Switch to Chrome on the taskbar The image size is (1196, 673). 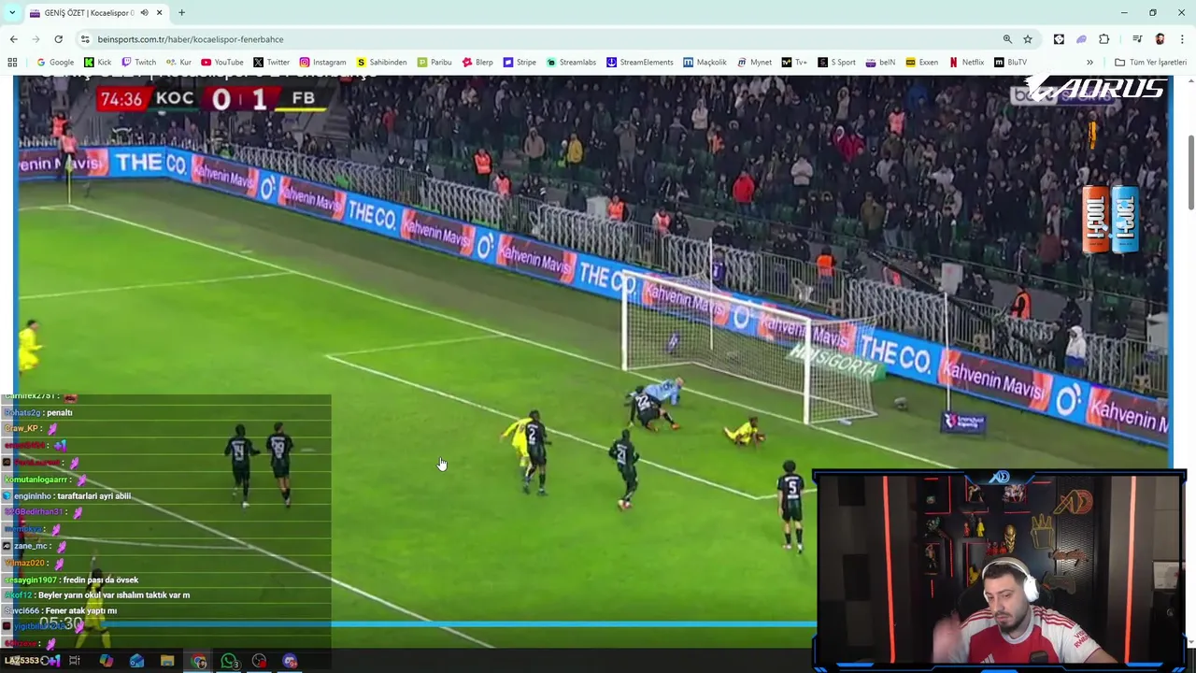click(x=198, y=661)
